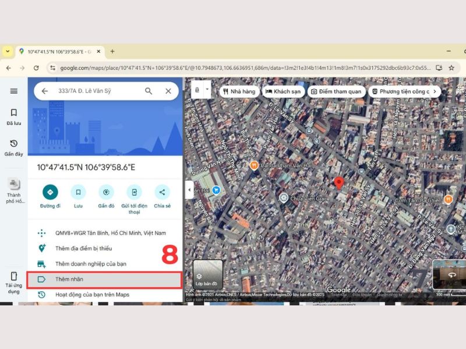
Task: Click Gửi tới điện thoại button
Action: click(x=135, y=200)
